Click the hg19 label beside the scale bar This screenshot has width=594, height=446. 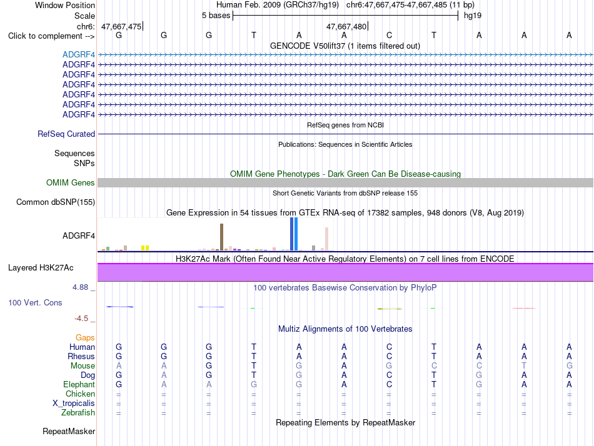[x=473, y=16]
